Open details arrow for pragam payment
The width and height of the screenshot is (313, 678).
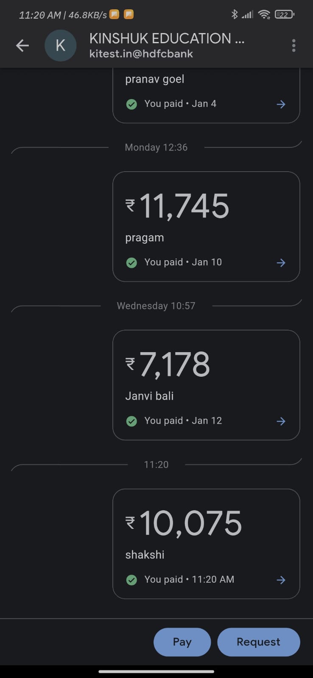point(281,263)
